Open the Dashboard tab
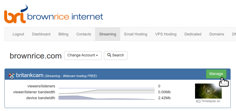236x111 pixels. pyautogui.click(x=41, y=34)
